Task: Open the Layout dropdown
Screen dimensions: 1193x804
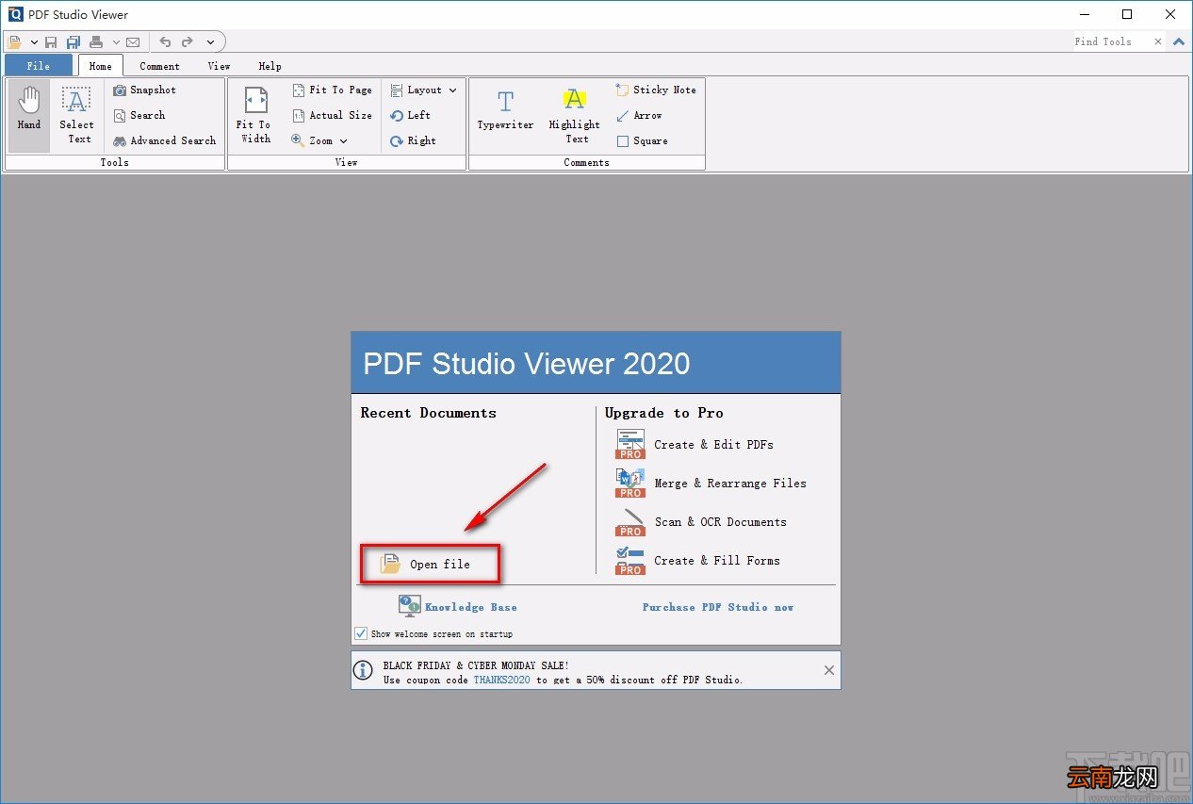Action: tap(424, 90)
